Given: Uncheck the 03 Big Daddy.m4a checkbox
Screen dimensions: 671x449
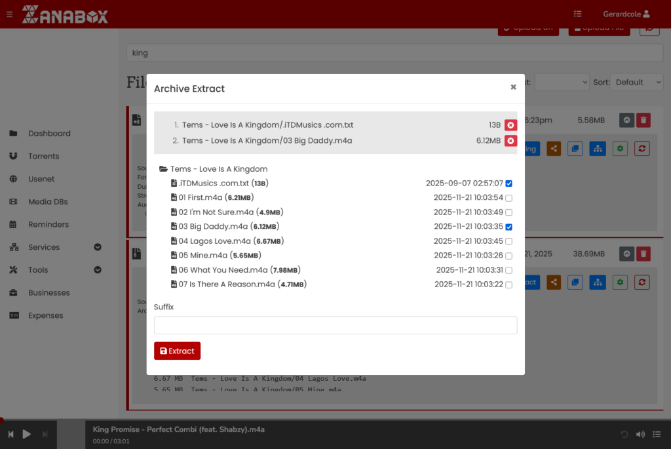Looking at the screenshot, I should point(509,227).
